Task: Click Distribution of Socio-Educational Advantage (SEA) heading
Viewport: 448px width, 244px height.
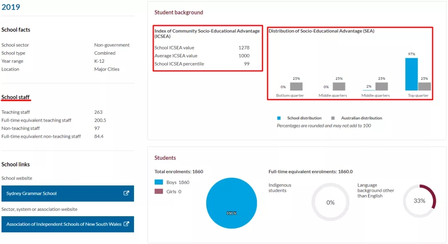Action: pyautogui.click(x=321, y=31)
